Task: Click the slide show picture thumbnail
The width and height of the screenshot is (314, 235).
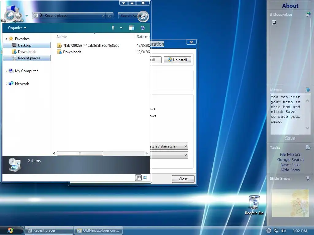Action: [290, 203]
